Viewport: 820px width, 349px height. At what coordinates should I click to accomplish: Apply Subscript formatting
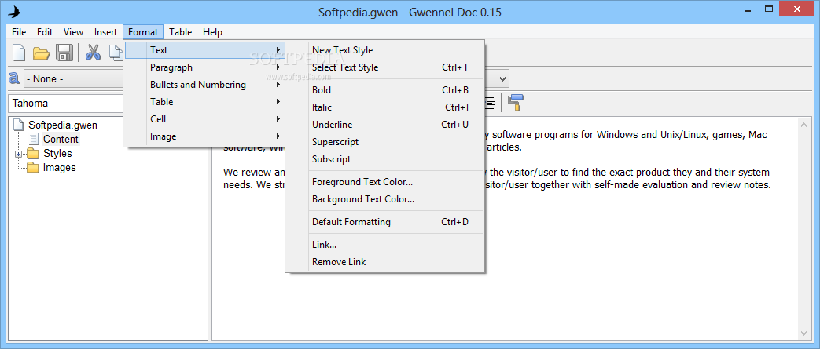click(385, 159)
